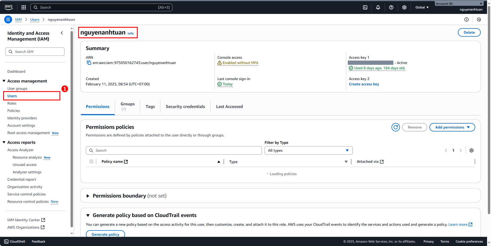Open console settings gear in top bar
491x246 pixels.
(x=404, y=7)
